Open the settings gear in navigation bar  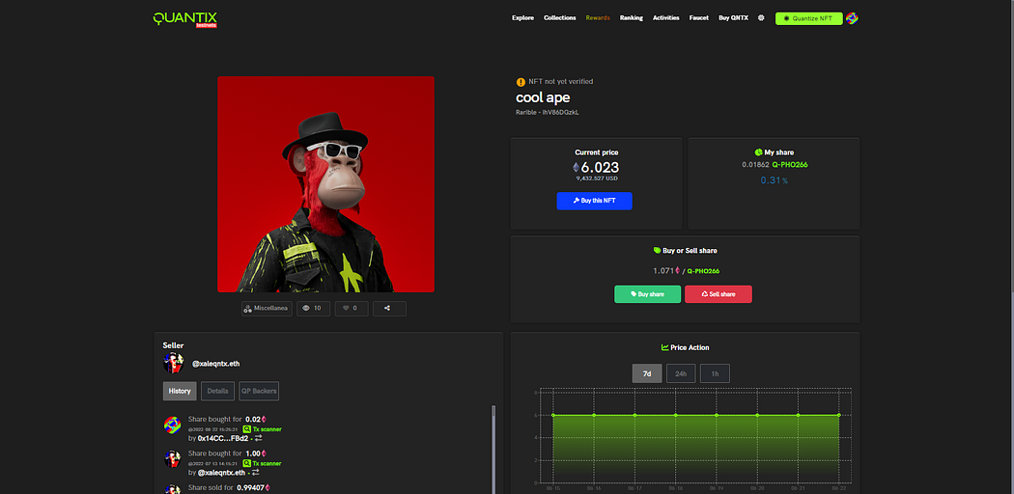(761, 18)
